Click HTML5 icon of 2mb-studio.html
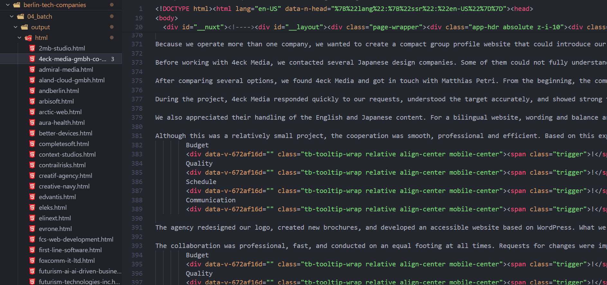The height and width of the screenshot is (285, 607). 32,48
